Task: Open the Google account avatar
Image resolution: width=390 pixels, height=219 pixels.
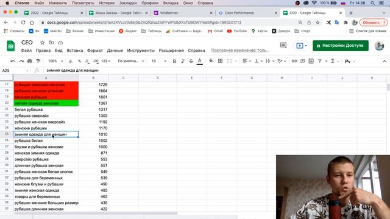Action: pos(379,46)
